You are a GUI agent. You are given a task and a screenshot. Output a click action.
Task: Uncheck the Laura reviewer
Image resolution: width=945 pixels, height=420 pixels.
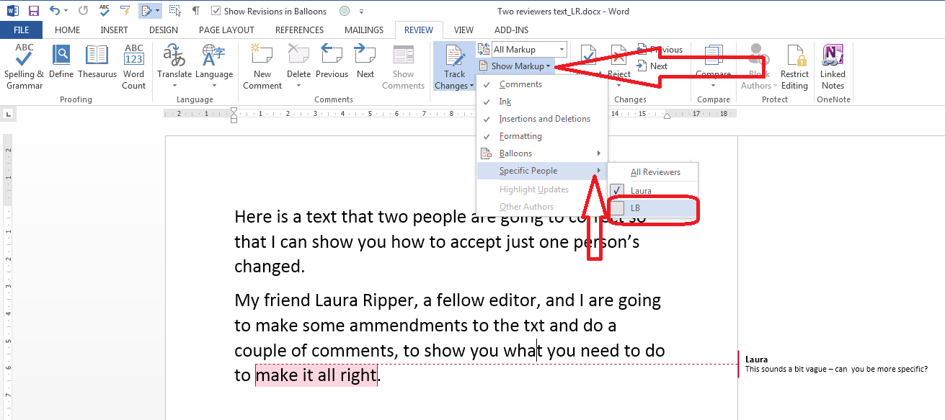[x=618, y=191]
